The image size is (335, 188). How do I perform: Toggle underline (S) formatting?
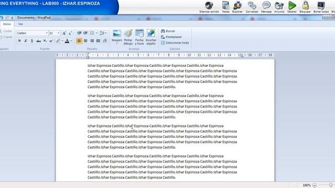pos(32,41)
